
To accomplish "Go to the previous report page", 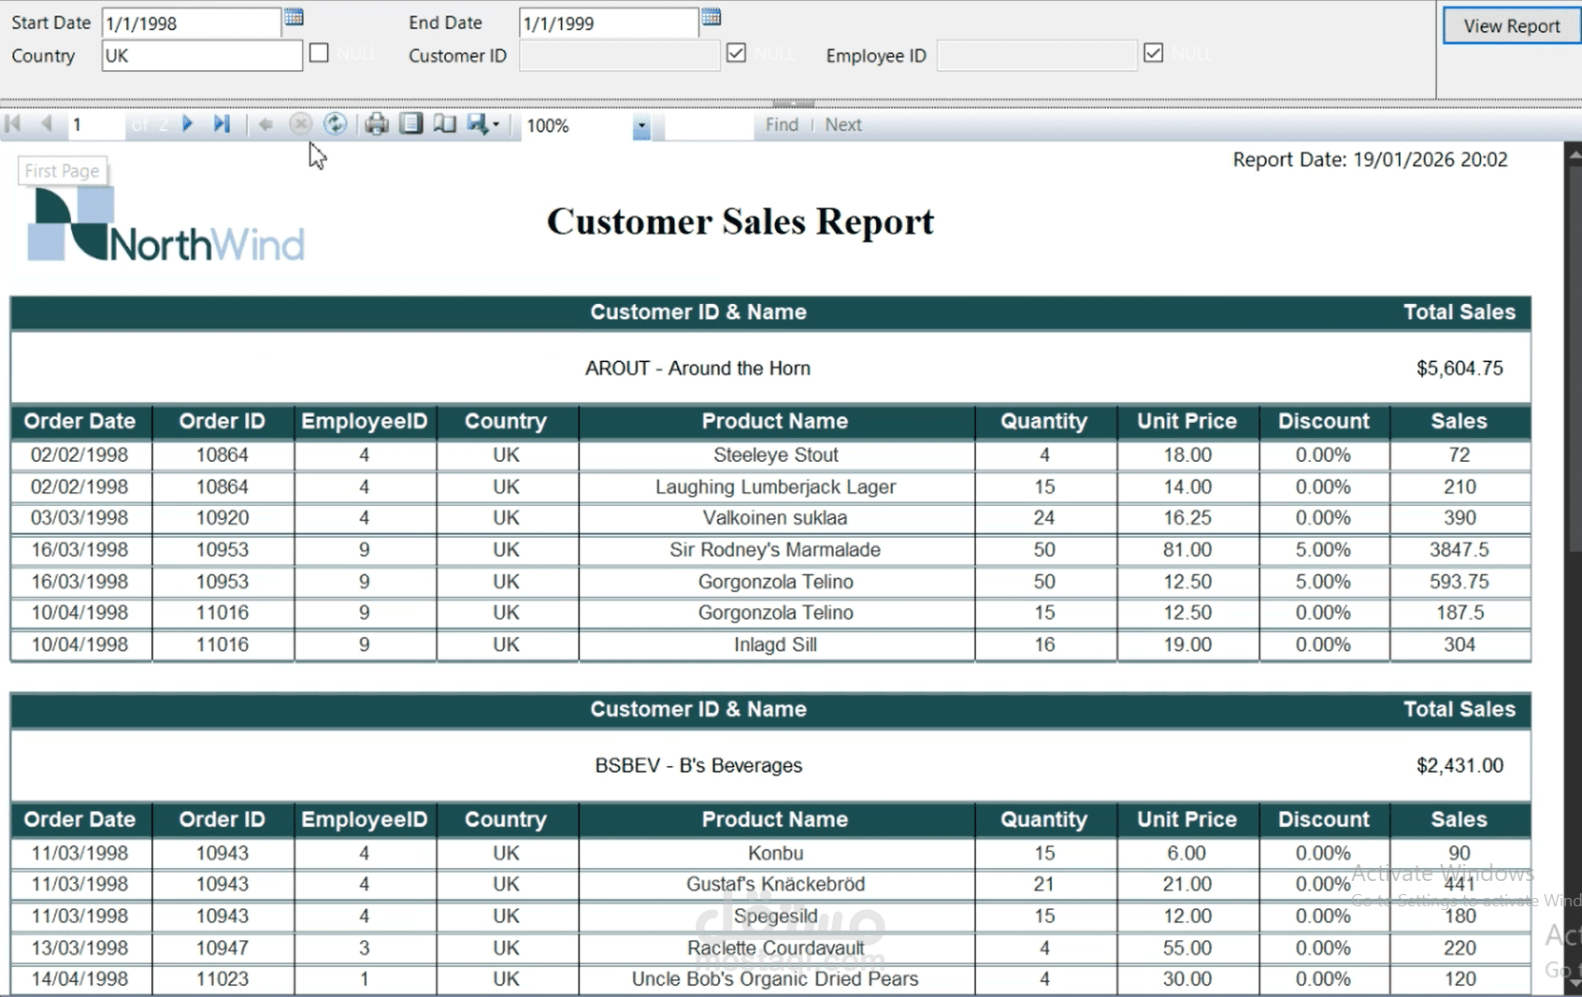I will [46, 124].
